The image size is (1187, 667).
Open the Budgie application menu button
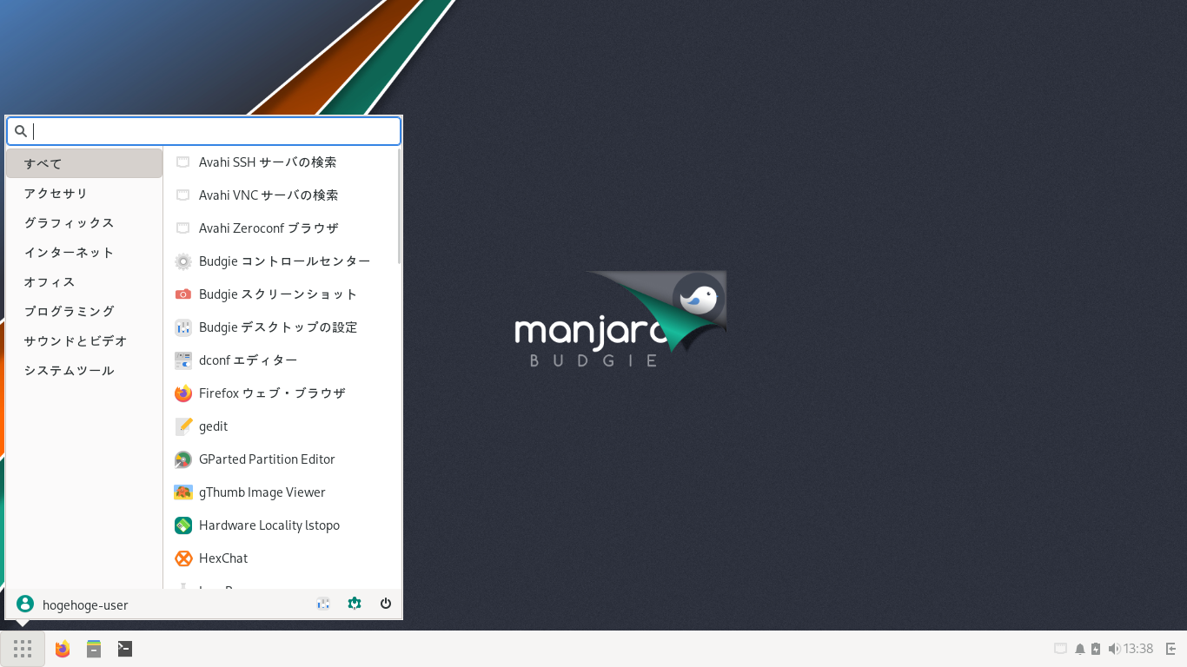pyautogui.click(x=23, y=649)
